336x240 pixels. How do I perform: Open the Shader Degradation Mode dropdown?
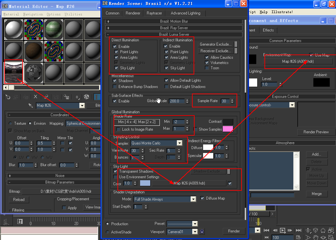click(193, 199)
